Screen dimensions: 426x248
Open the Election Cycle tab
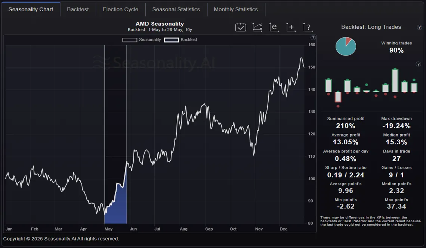coord(120,9)
